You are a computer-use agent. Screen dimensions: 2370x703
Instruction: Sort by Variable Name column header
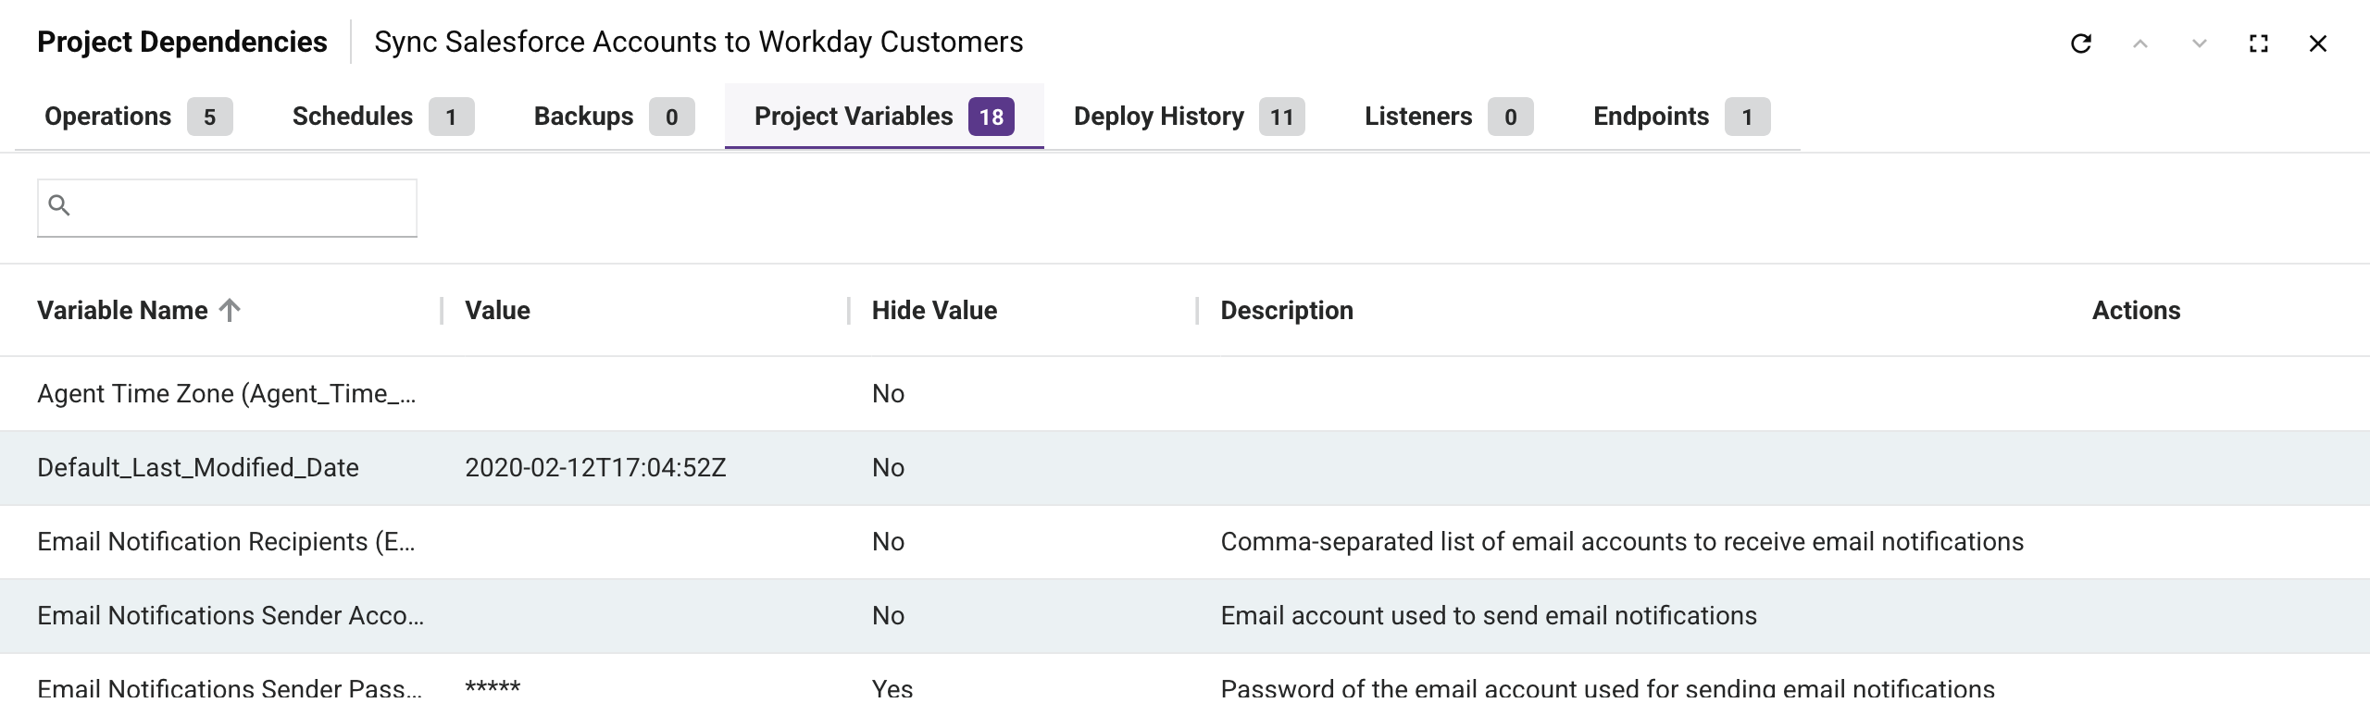[x=122, y=311]
